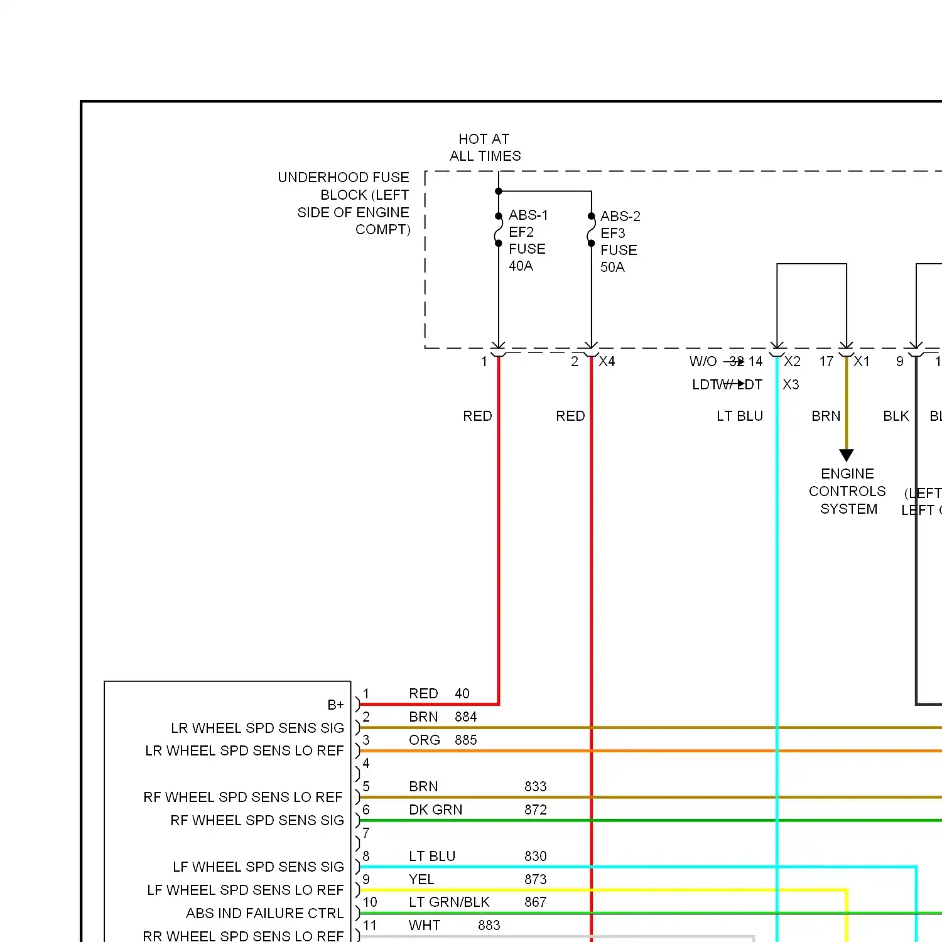This screenshot has width=942, height=942.
Task: Click RF WHEEL SPD SENS SIG label
Action: click(x=257, y=821)
